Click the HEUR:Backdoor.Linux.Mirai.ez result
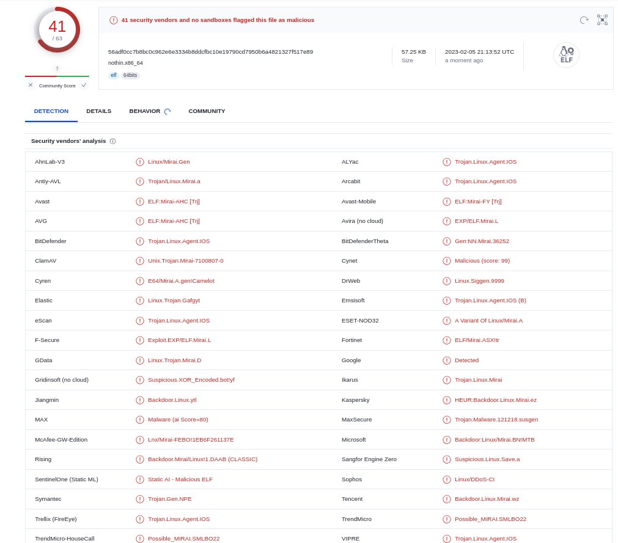Image resolution: width=618 pixels, height=543 pixels. [496, 400]
